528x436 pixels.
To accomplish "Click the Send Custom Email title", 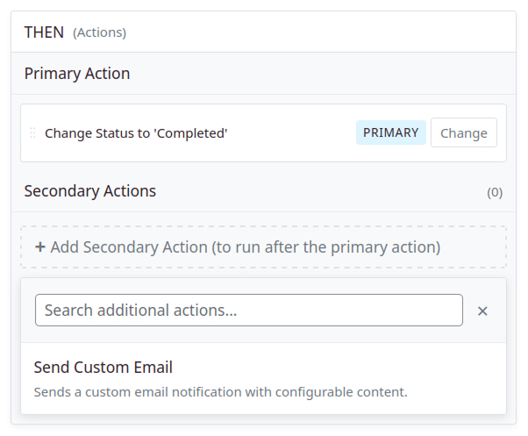I will (103, 368).
